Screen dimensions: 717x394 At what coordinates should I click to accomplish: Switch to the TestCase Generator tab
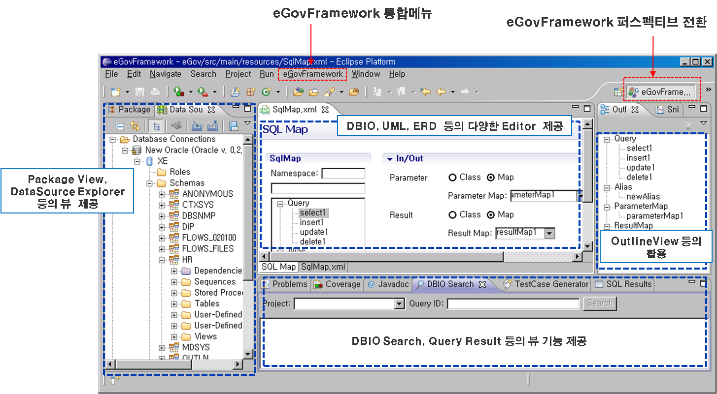click(x=546, y=284)
